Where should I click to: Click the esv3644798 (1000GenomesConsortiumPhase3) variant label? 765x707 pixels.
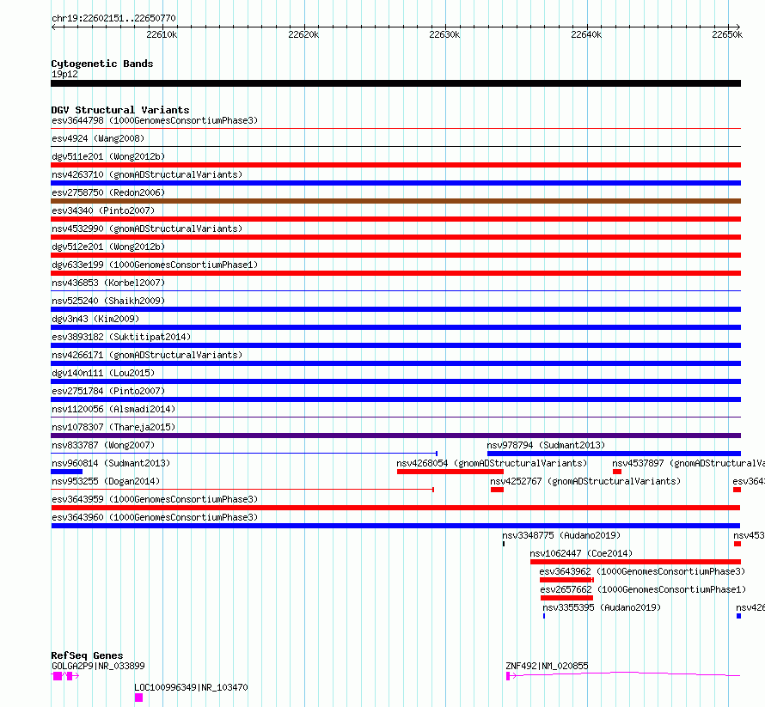pyautogui.click(x=155, y=120)
